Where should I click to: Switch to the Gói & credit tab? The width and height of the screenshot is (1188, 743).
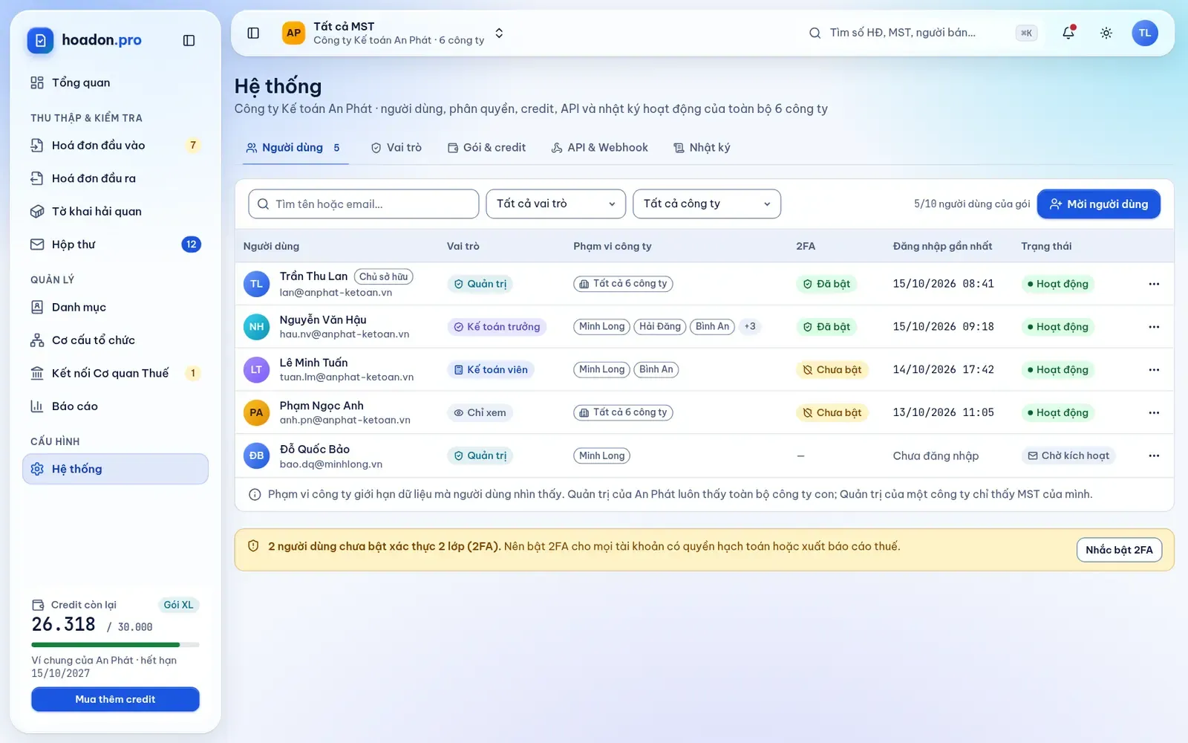point(486,148)
